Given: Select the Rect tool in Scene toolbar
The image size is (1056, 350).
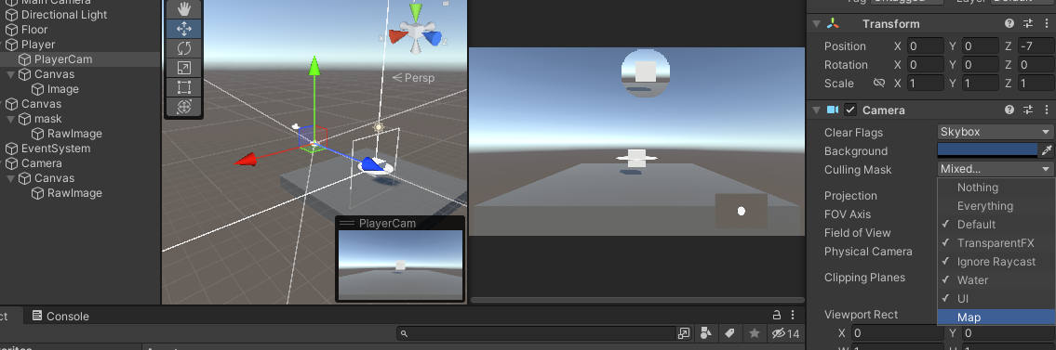Looking at the screenshot, I should 184,86.
